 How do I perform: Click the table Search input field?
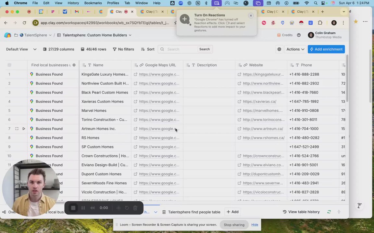click(181, 49)
